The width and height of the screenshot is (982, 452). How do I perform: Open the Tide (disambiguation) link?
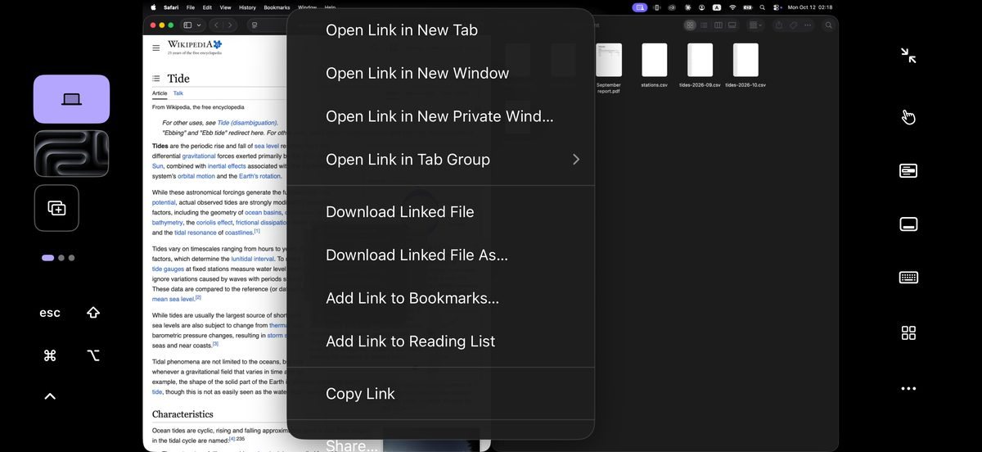(x=247, y=123)
